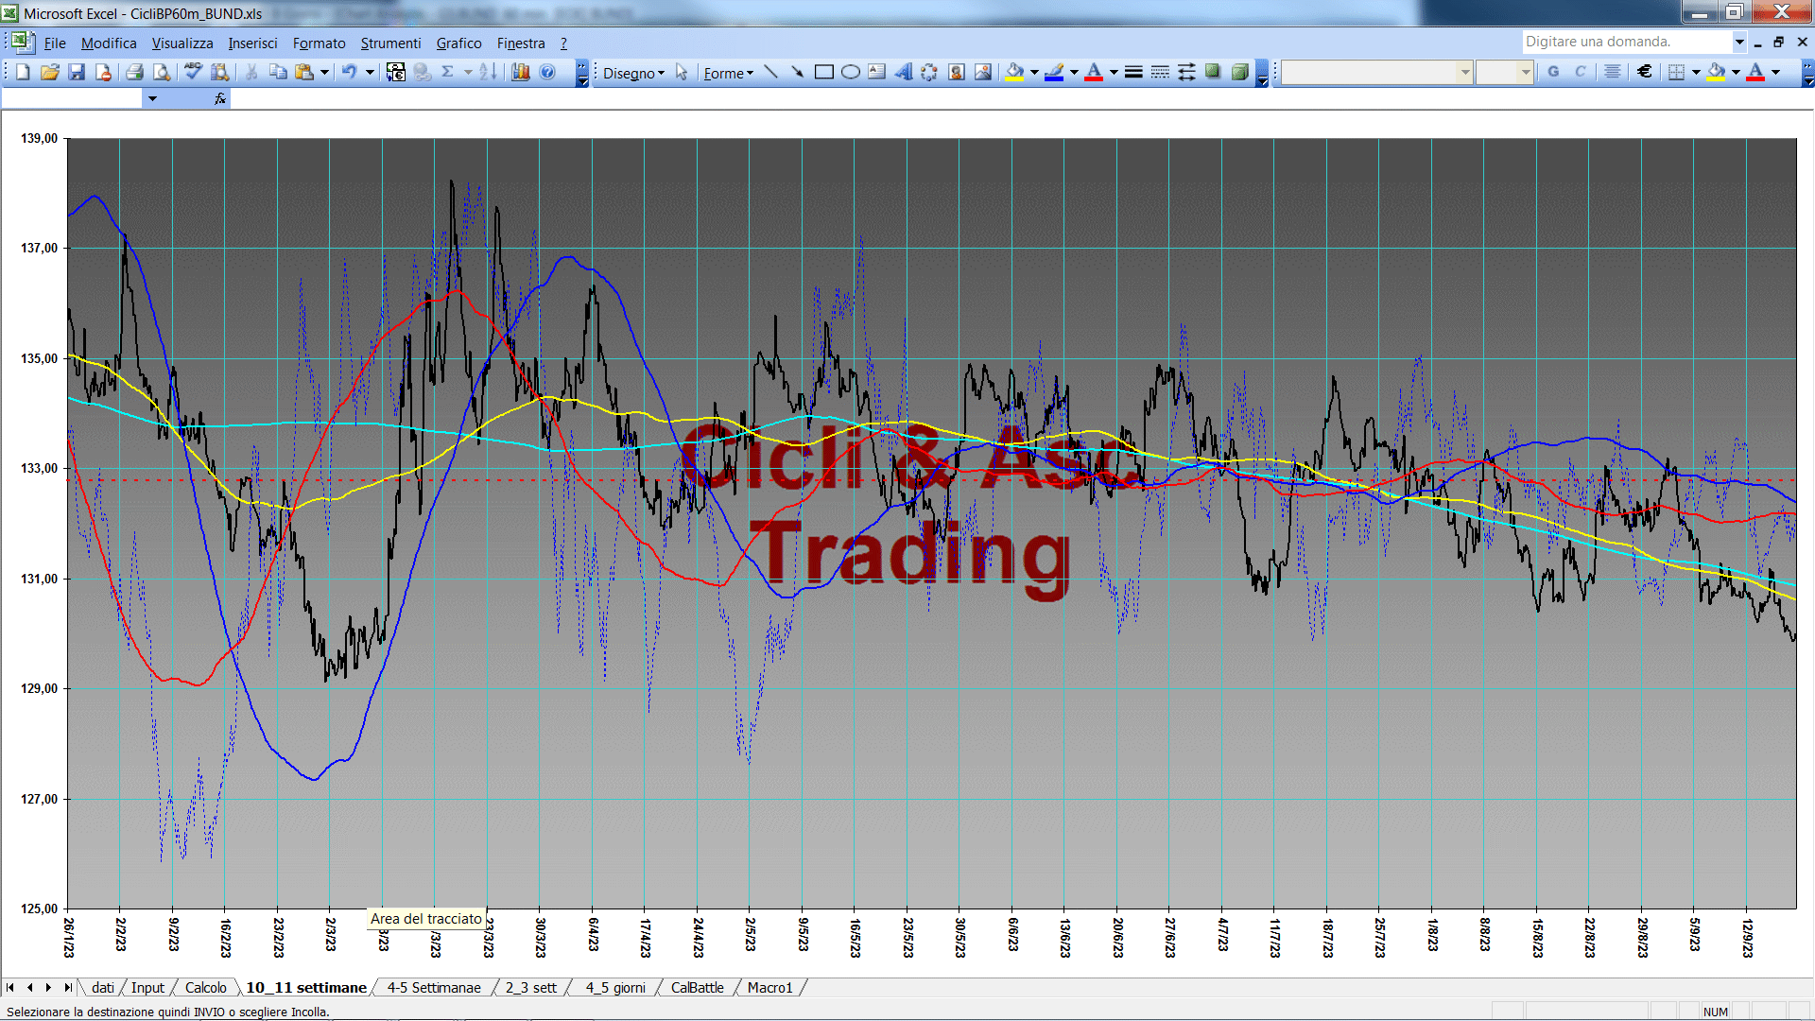Switch to the Macro1 sheet tab
Image resolution: width=1815 pixels, height=1021 pixels.
(x=769, y=987)
